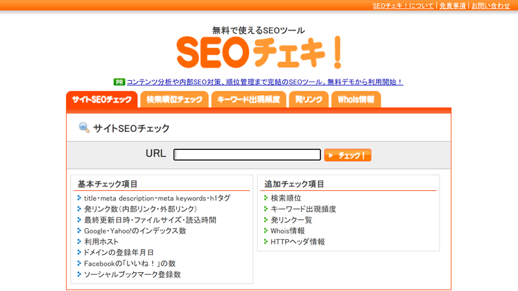Click the ソーシャルブックマーク登録数 item

(132, 274)
